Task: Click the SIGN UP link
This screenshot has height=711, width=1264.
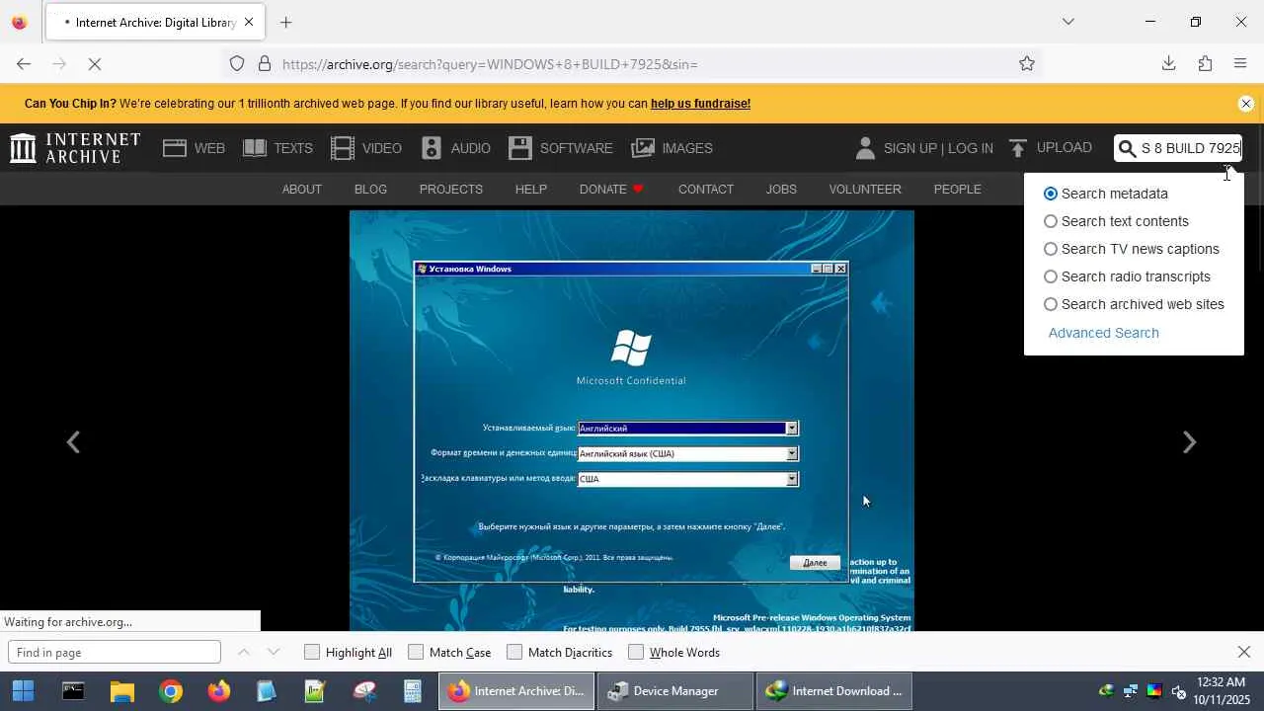Action: pyautogui.click(x=910, y=148)
